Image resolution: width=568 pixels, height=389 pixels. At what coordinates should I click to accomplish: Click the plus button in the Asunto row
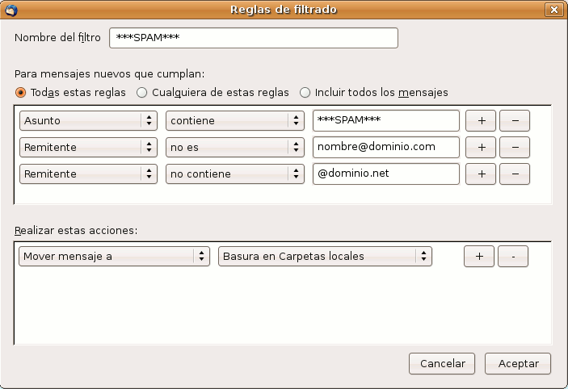[481, 121]
